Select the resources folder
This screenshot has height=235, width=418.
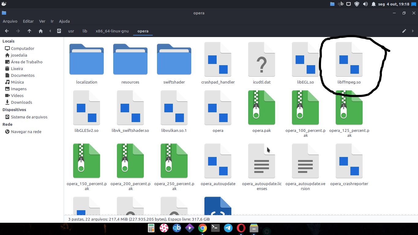point(130,59)
